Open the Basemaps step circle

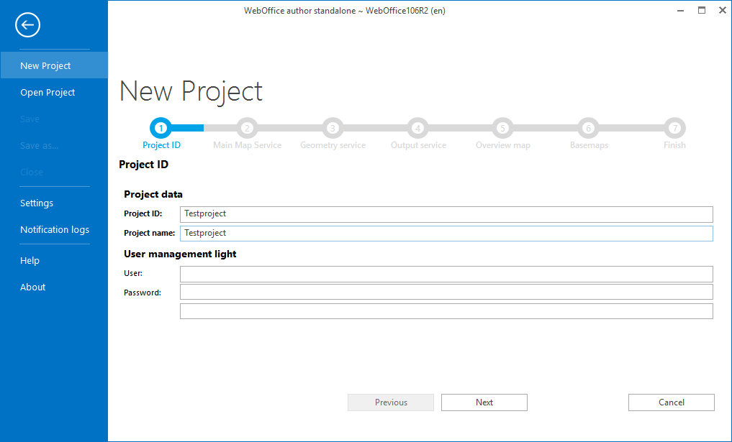(588, 127)
